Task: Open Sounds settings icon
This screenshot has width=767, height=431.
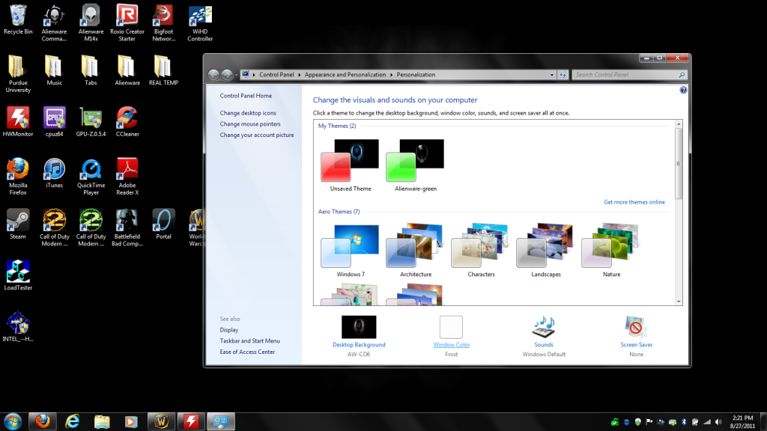Action: [x=544, y=327]
